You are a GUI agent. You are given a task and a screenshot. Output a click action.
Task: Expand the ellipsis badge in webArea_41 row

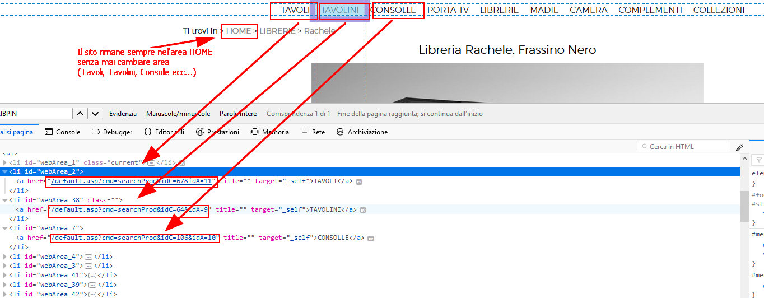click(92, 276)
